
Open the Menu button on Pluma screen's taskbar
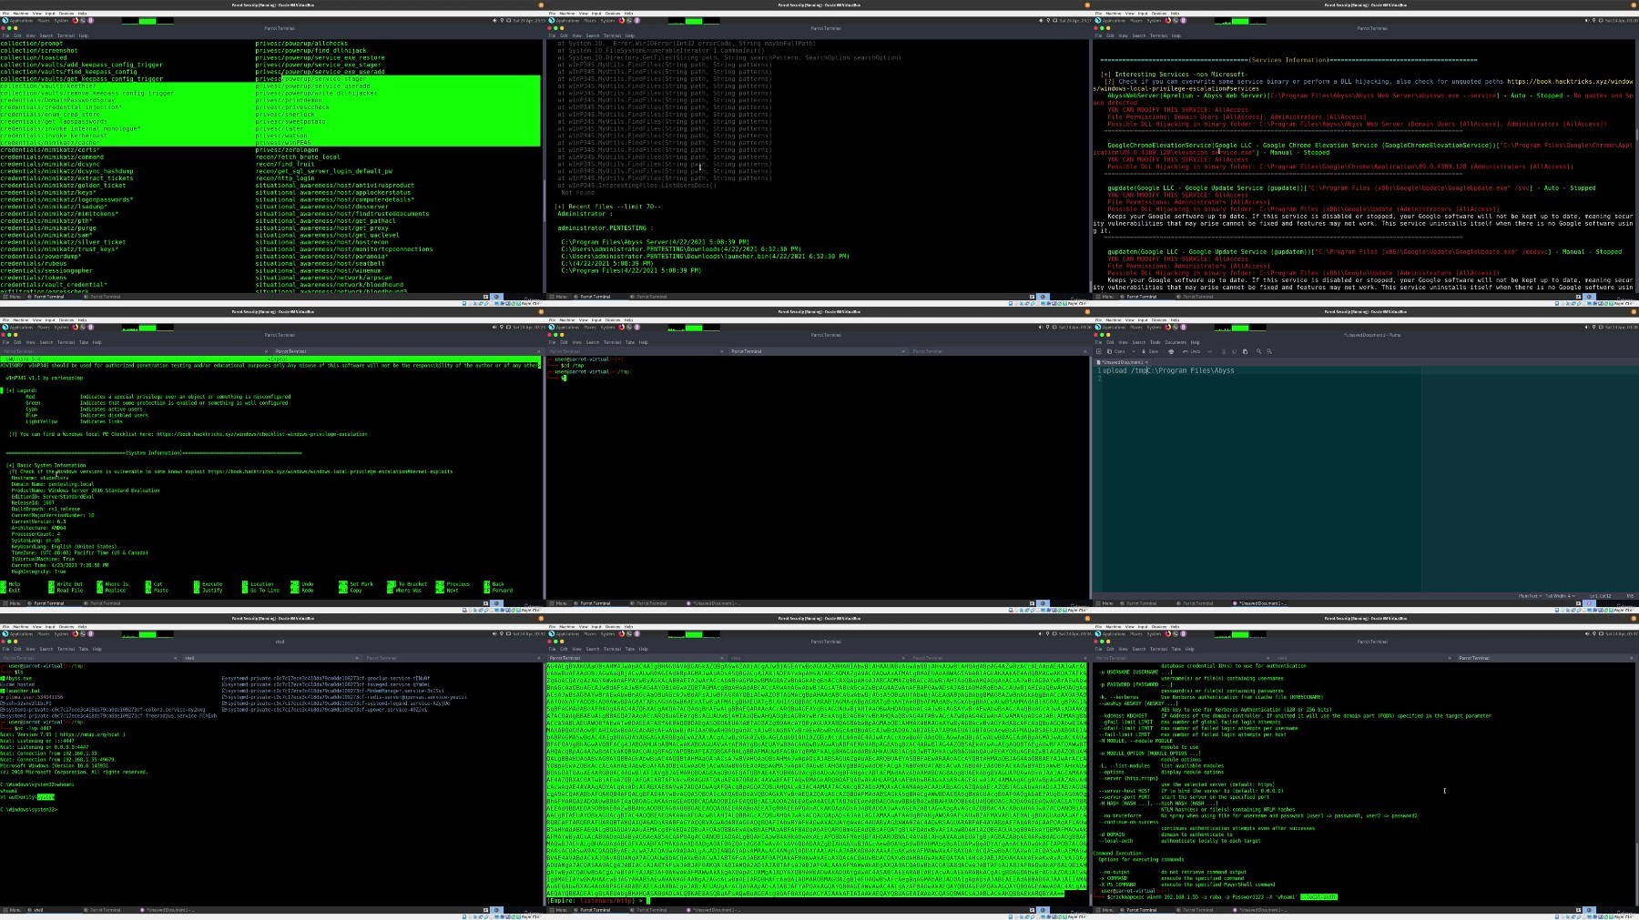(x=1105, y=603)
